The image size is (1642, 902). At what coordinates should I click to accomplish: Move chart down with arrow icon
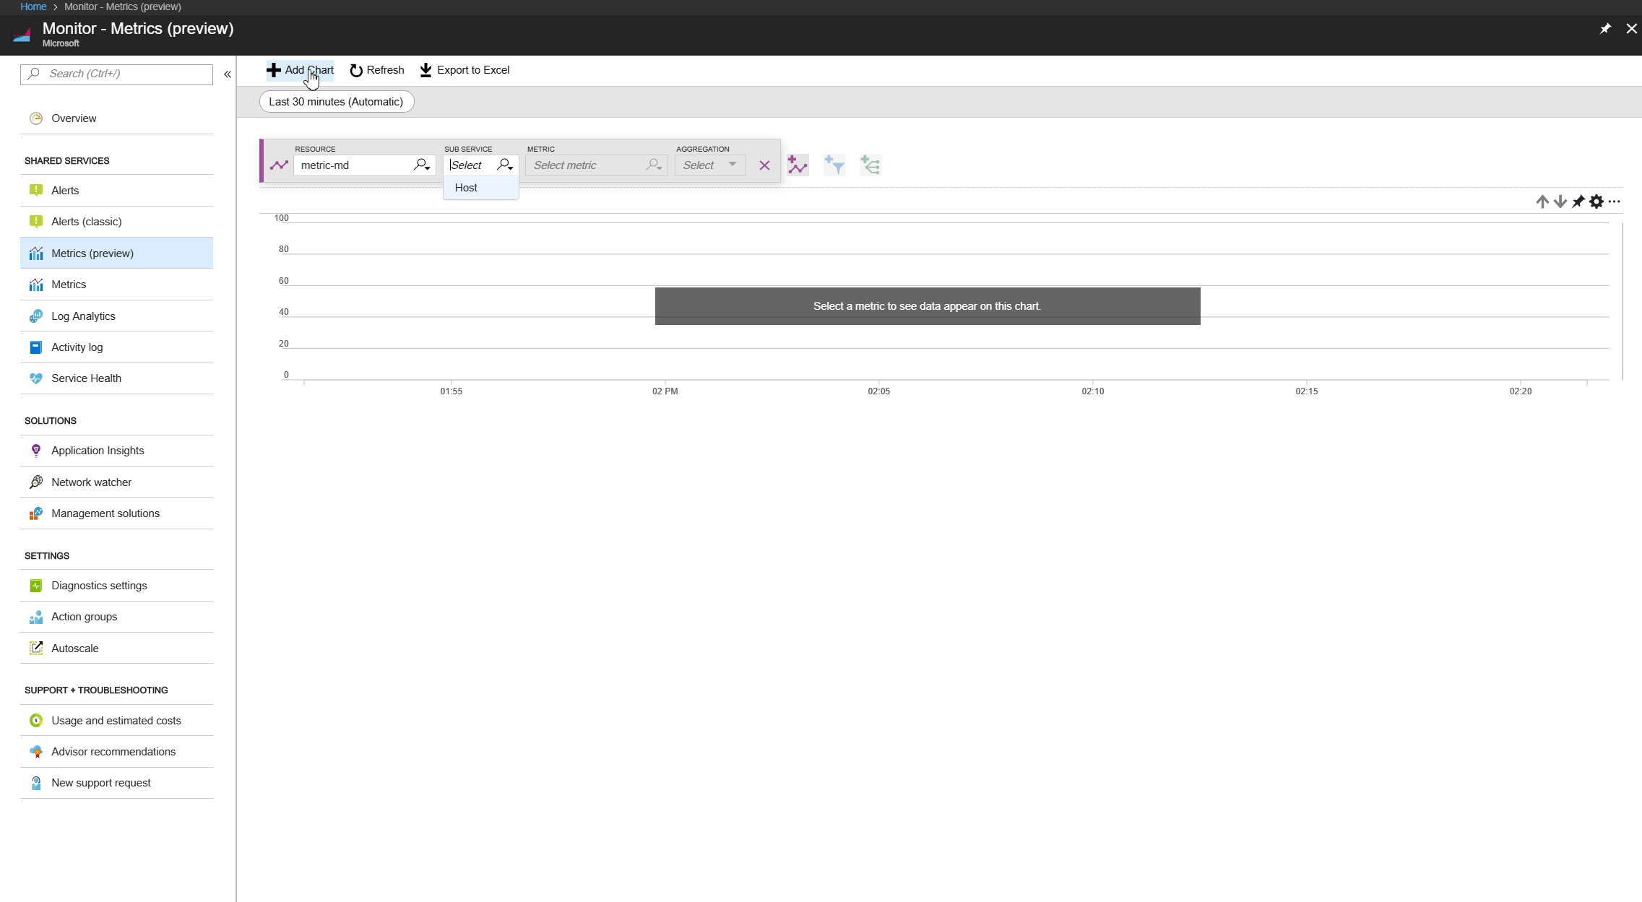click(x=1560, y=201)
